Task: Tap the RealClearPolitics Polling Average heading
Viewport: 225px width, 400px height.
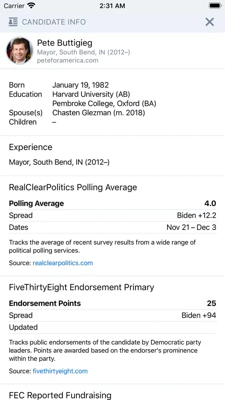Action: coord(73,188)
